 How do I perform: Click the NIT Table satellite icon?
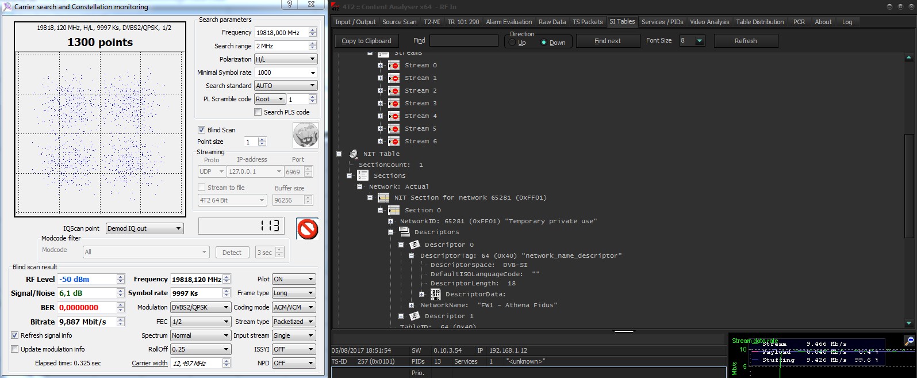point(354,154)
